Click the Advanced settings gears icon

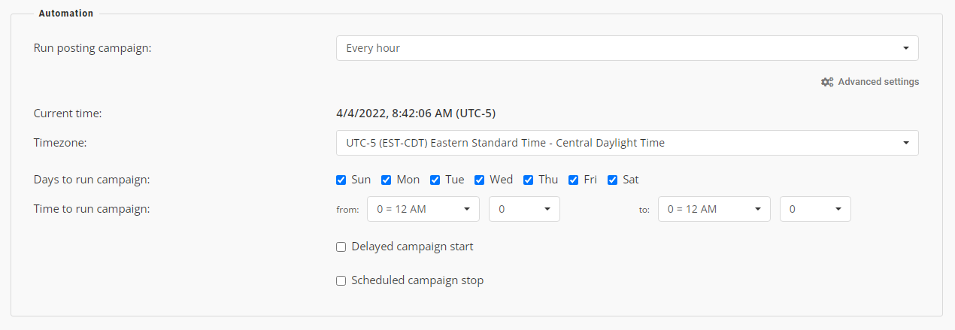[827, 82]
